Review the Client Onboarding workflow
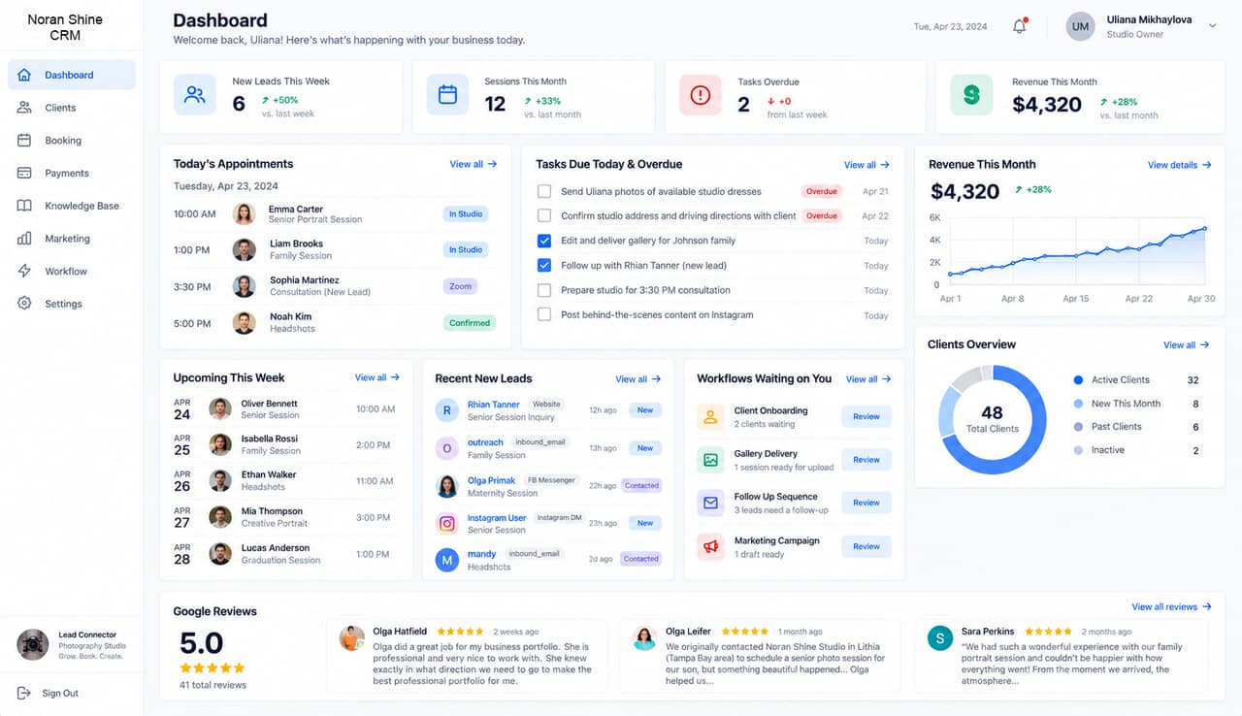This screenshot has width=1242, height=716. click(866, 416)
